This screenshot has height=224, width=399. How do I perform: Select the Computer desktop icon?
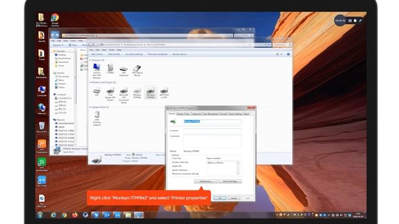point(42,91)
